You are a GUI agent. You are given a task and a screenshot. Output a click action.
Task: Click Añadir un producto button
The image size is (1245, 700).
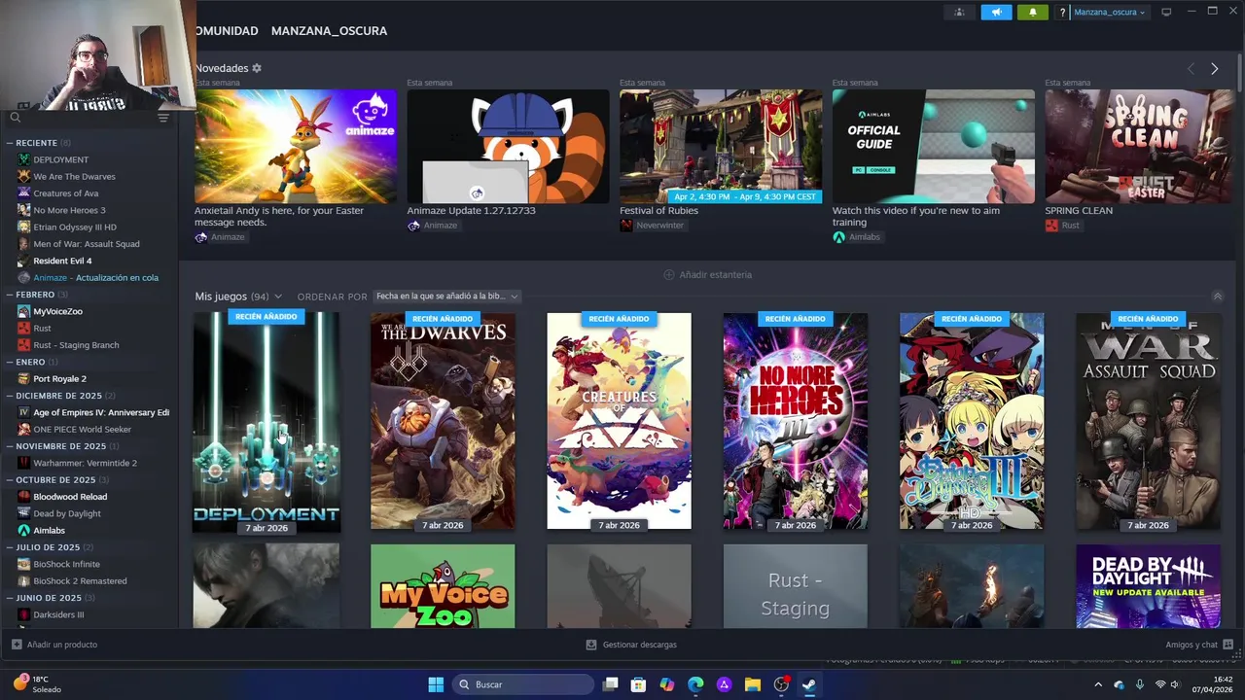[54, 645]
